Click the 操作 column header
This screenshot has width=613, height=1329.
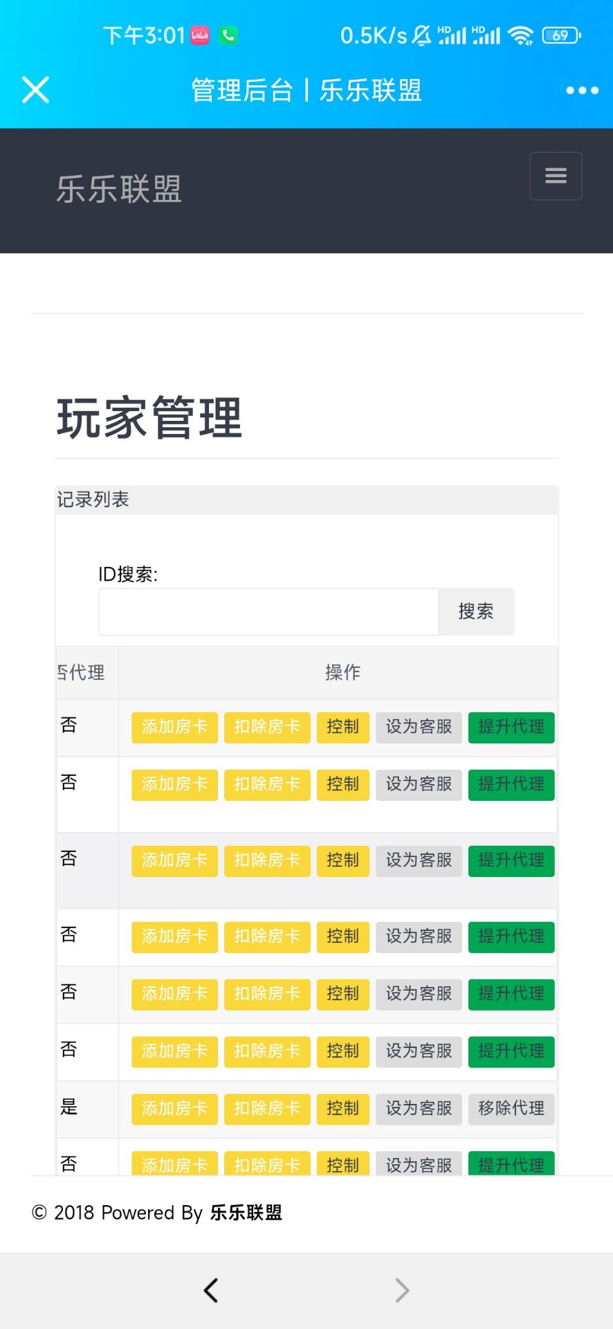[x=342, y=672]
